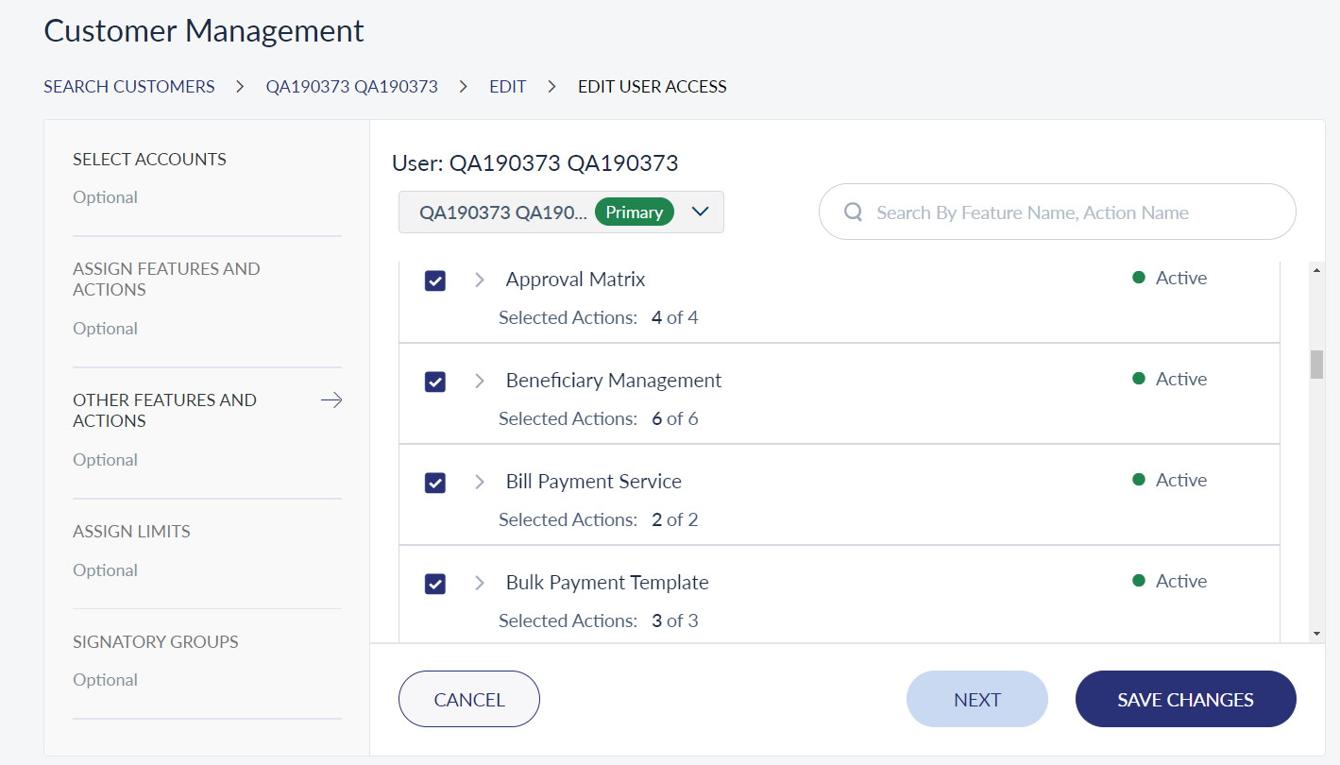The height and width of the screenshot is (765, 1340).
Task: Expand the Bulk Payment Template chevron
Action: click(x=480, y=583)
